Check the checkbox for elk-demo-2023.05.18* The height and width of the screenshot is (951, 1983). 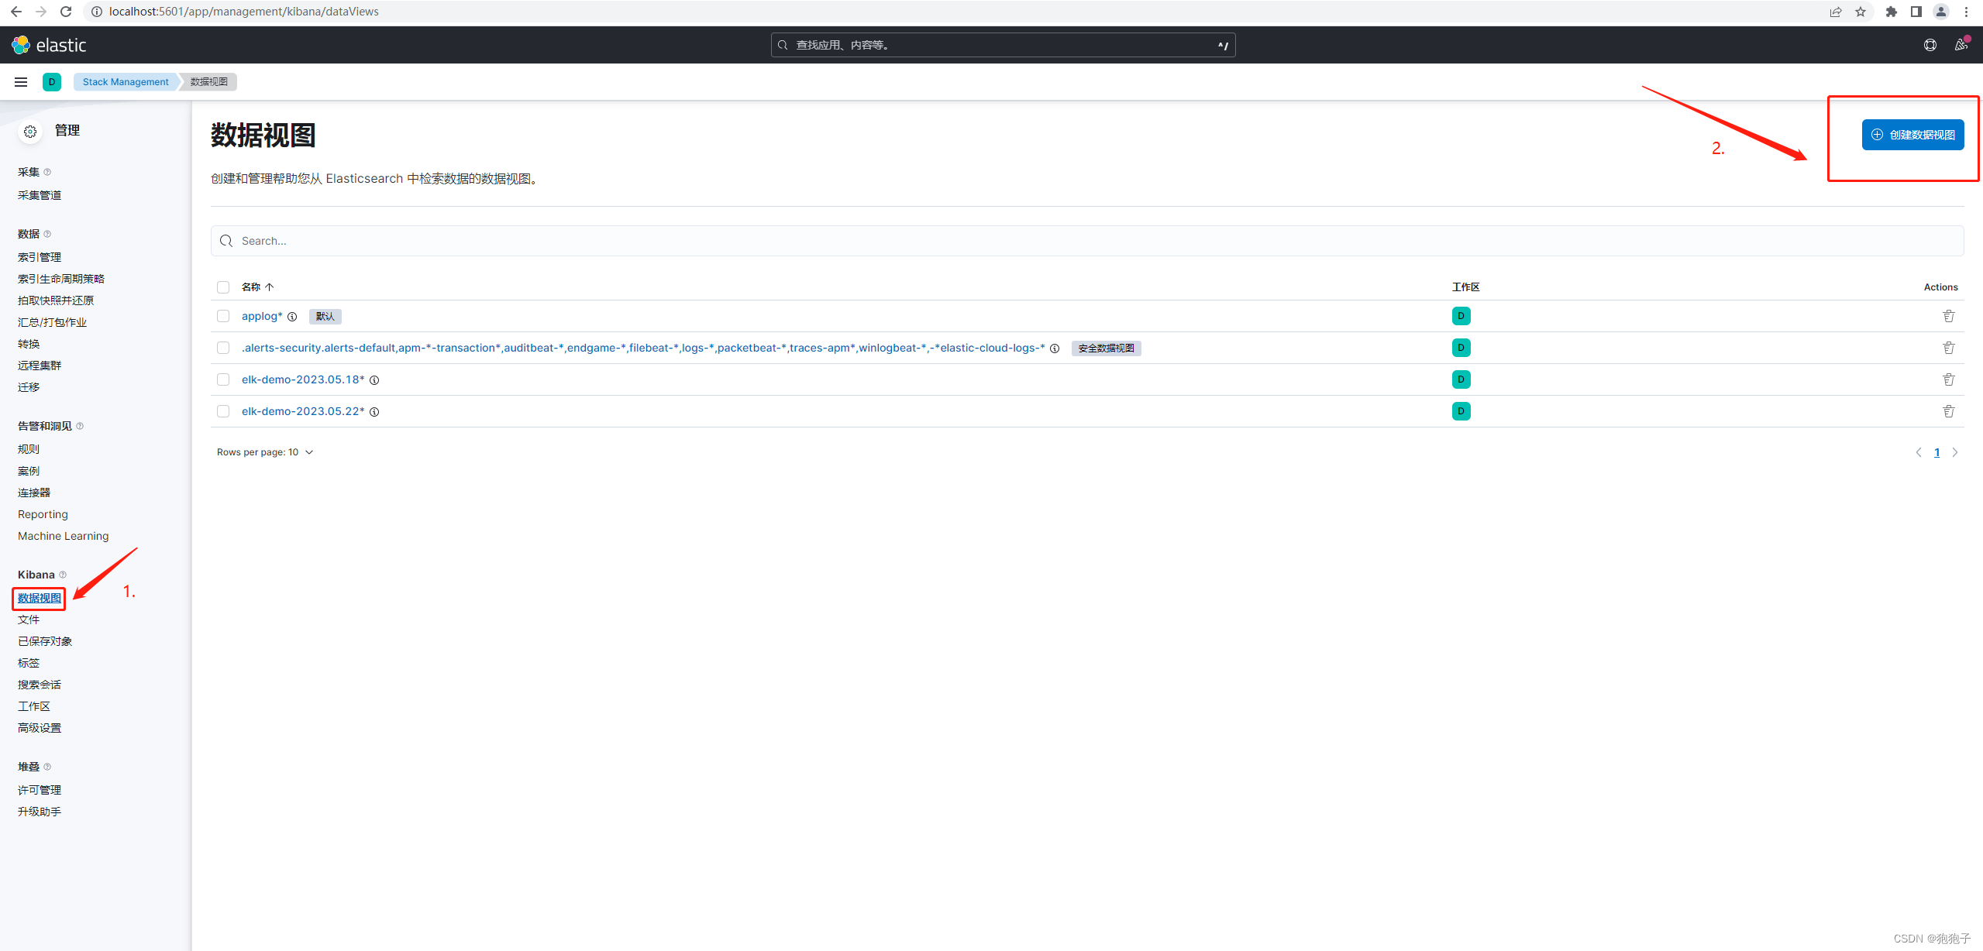223,379
